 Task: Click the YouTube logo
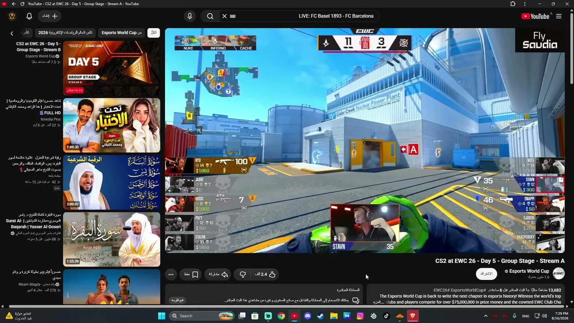535,16
